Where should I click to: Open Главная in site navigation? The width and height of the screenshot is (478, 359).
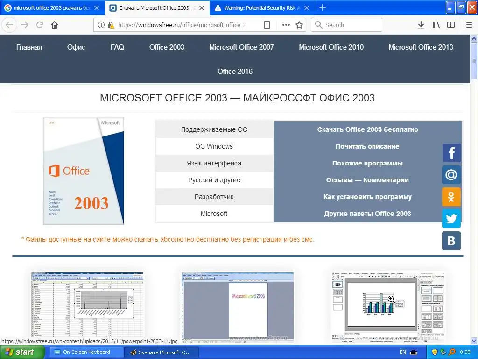tap(29, 47)
